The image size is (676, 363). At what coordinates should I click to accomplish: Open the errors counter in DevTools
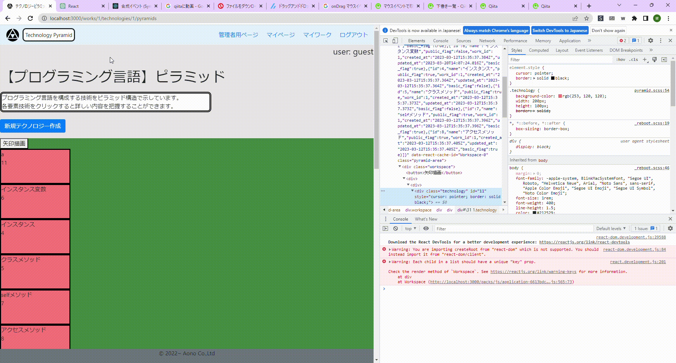coord(622,40)
